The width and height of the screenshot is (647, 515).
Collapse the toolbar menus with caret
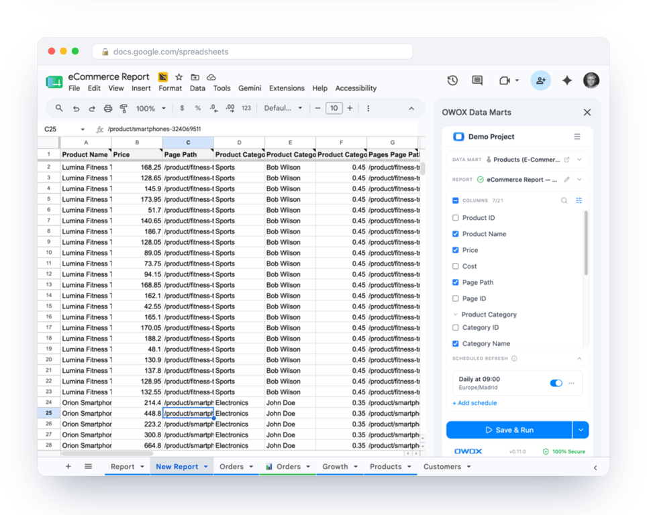(x=411, y=109)
